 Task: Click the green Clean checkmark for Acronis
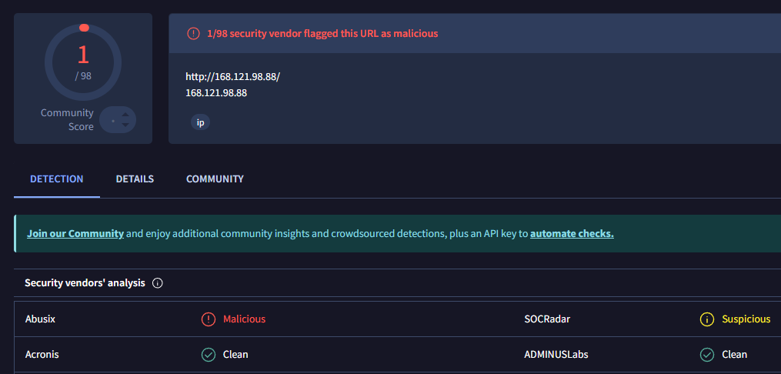(x=208, y=355)
